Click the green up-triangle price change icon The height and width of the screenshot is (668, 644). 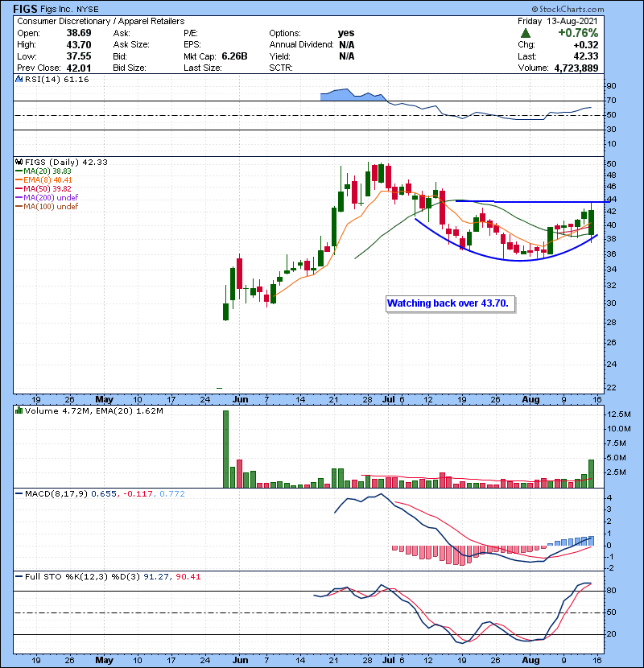tap(526, 33)
